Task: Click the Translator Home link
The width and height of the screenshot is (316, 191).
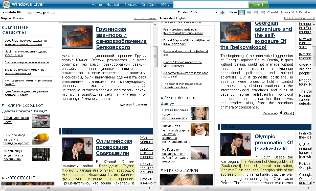Action: click(278, 12)
